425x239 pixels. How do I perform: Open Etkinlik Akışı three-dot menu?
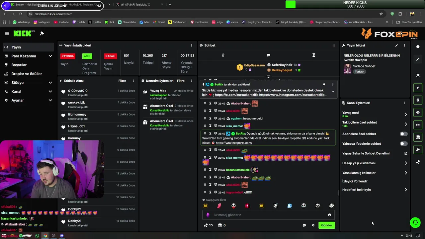click(x=133, y=81)
